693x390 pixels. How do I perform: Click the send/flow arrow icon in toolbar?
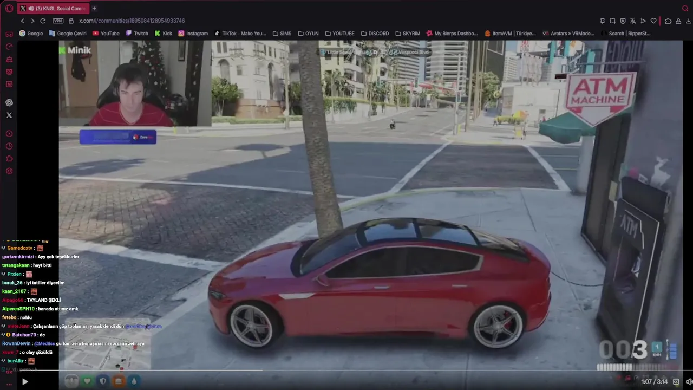(x=643, y=21)
